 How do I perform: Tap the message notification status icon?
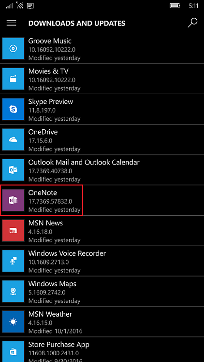pos(30,6)
